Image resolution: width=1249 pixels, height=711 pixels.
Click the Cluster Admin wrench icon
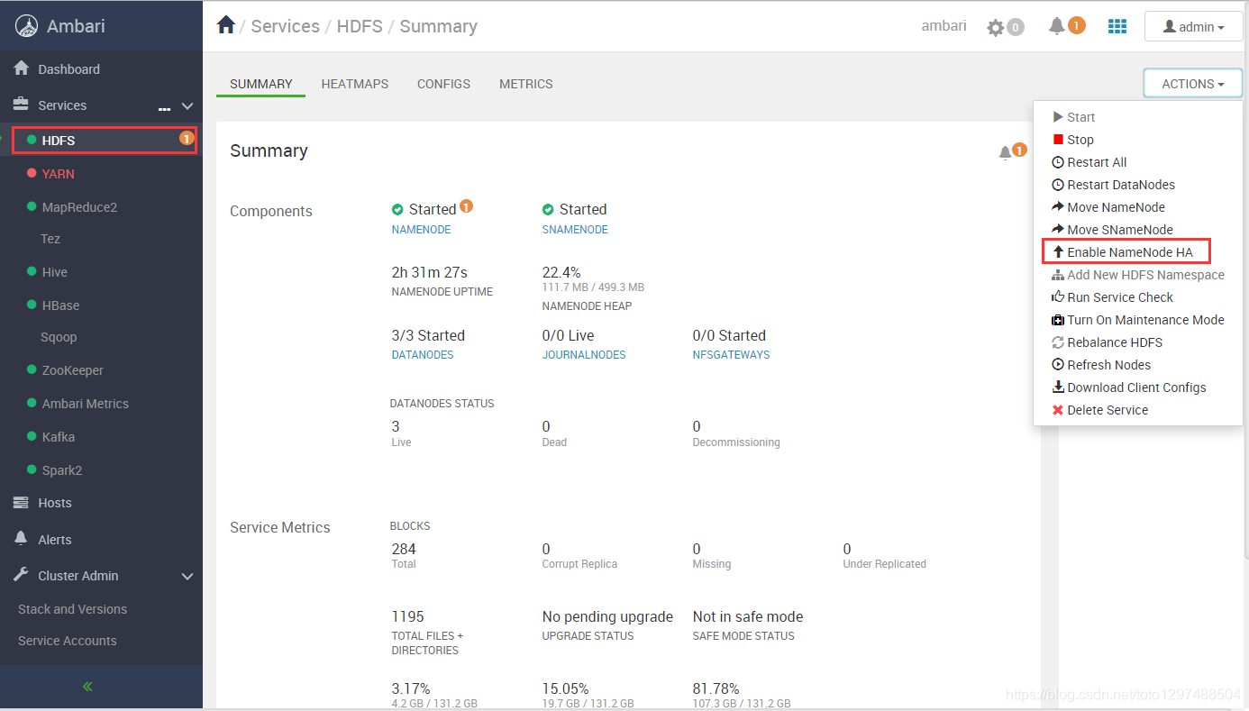21,575
